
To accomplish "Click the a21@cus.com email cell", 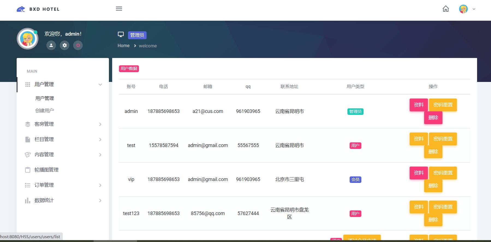I will point(208,111).
